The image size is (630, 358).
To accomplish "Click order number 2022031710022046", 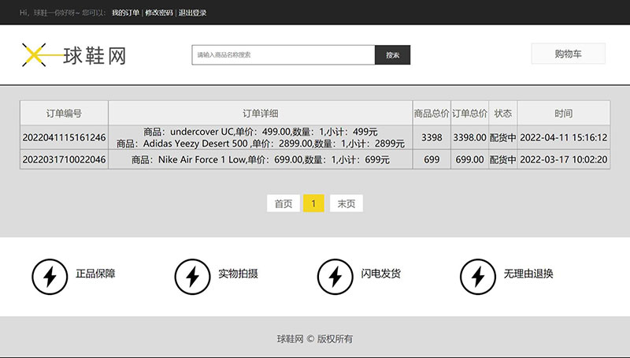I will [x=64, y=159].
